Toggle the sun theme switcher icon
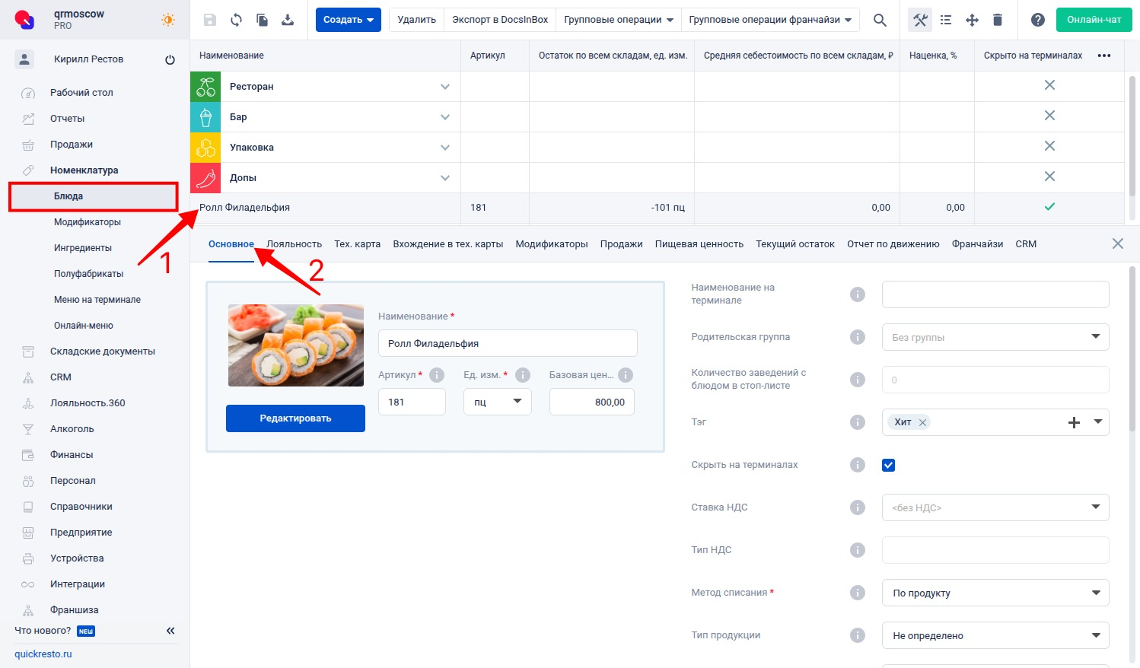 point(168,20)
